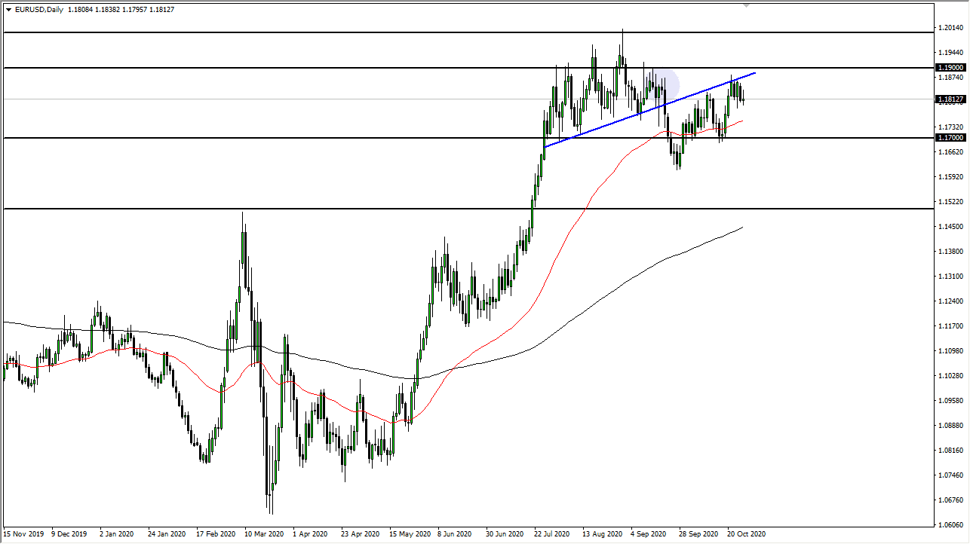The width and height of the screenshot is (970, 544).
Task: Click the 1.17000 price level label
Action: tap(950, 137)
